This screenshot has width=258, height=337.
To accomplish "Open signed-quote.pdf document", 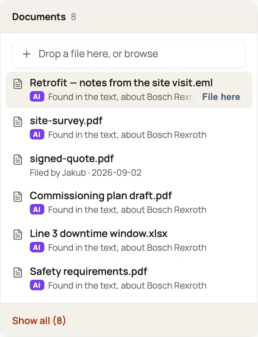I will (72, 159).
